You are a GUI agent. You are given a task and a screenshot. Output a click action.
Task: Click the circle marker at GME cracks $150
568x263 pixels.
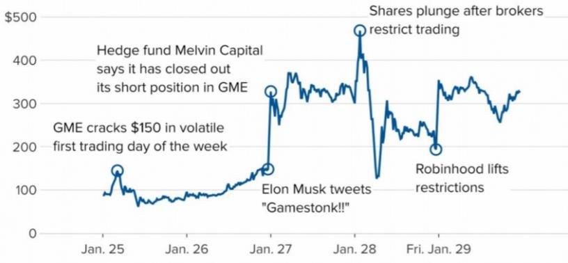click(x=118, y=170)
